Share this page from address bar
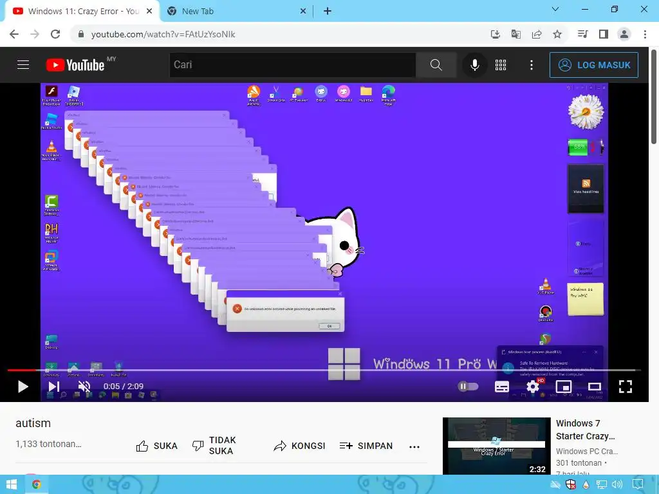This screenshot has width=659, height=494. coord(537,34)
